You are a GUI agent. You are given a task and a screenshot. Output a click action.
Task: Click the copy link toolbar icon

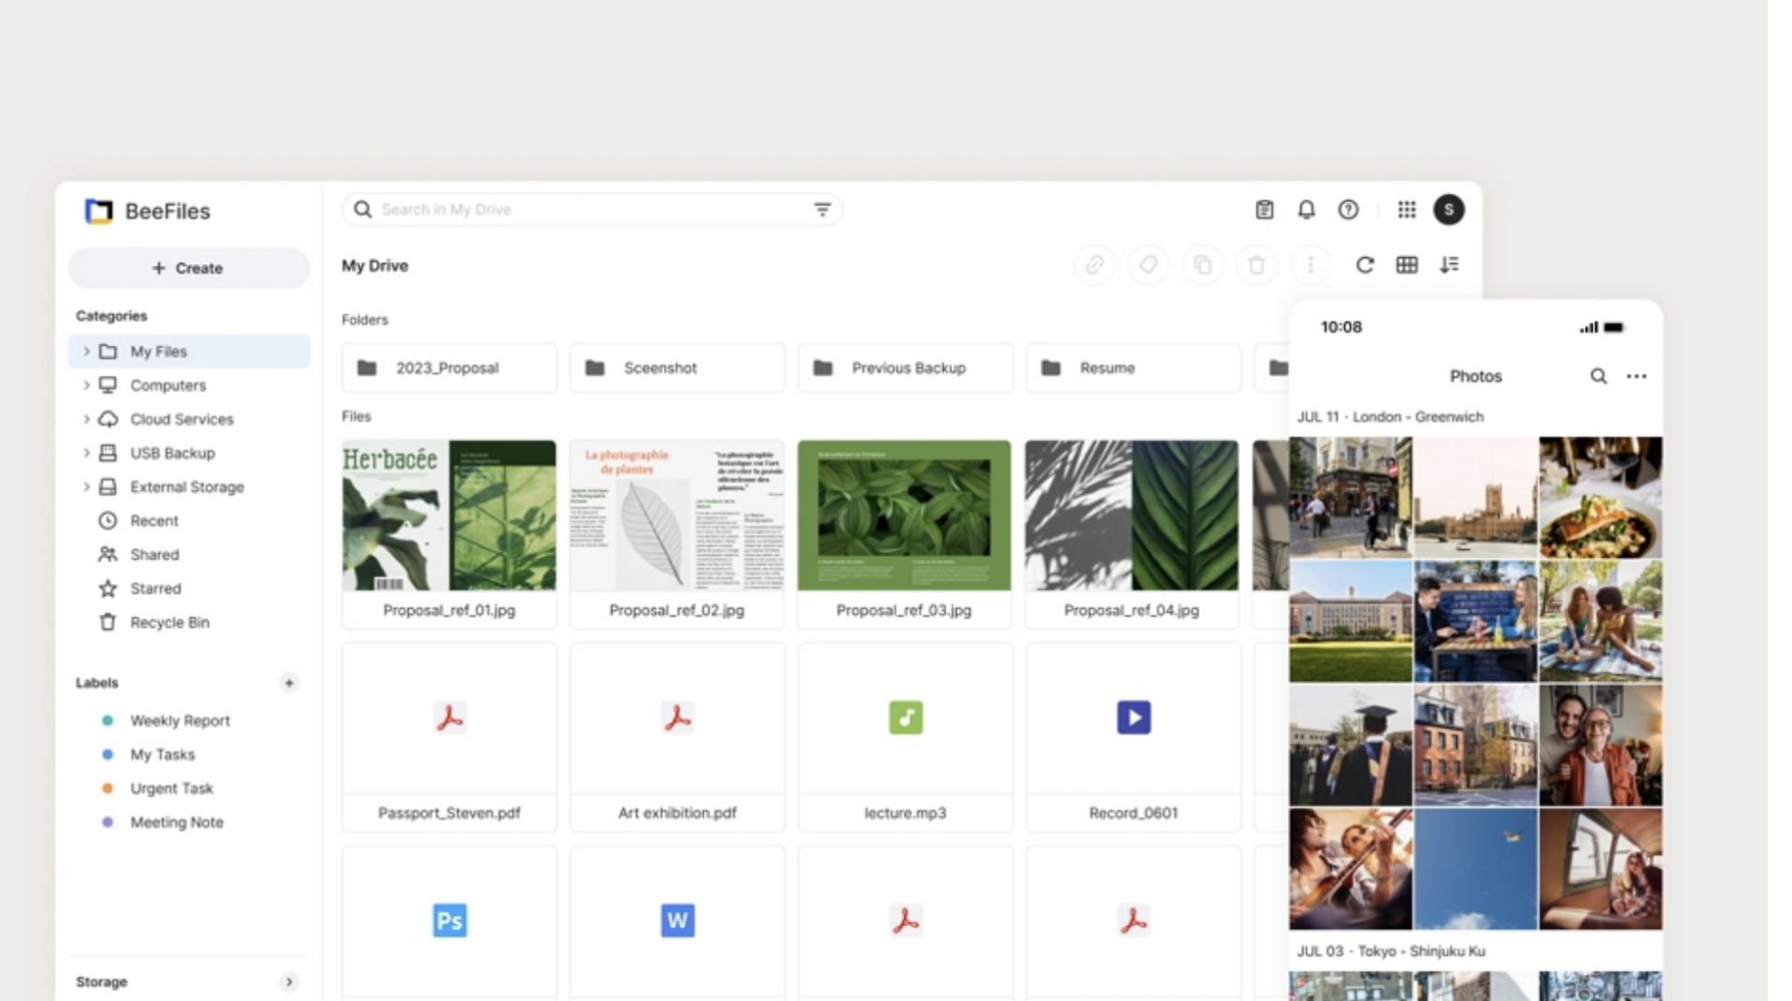pos(1094,266)
